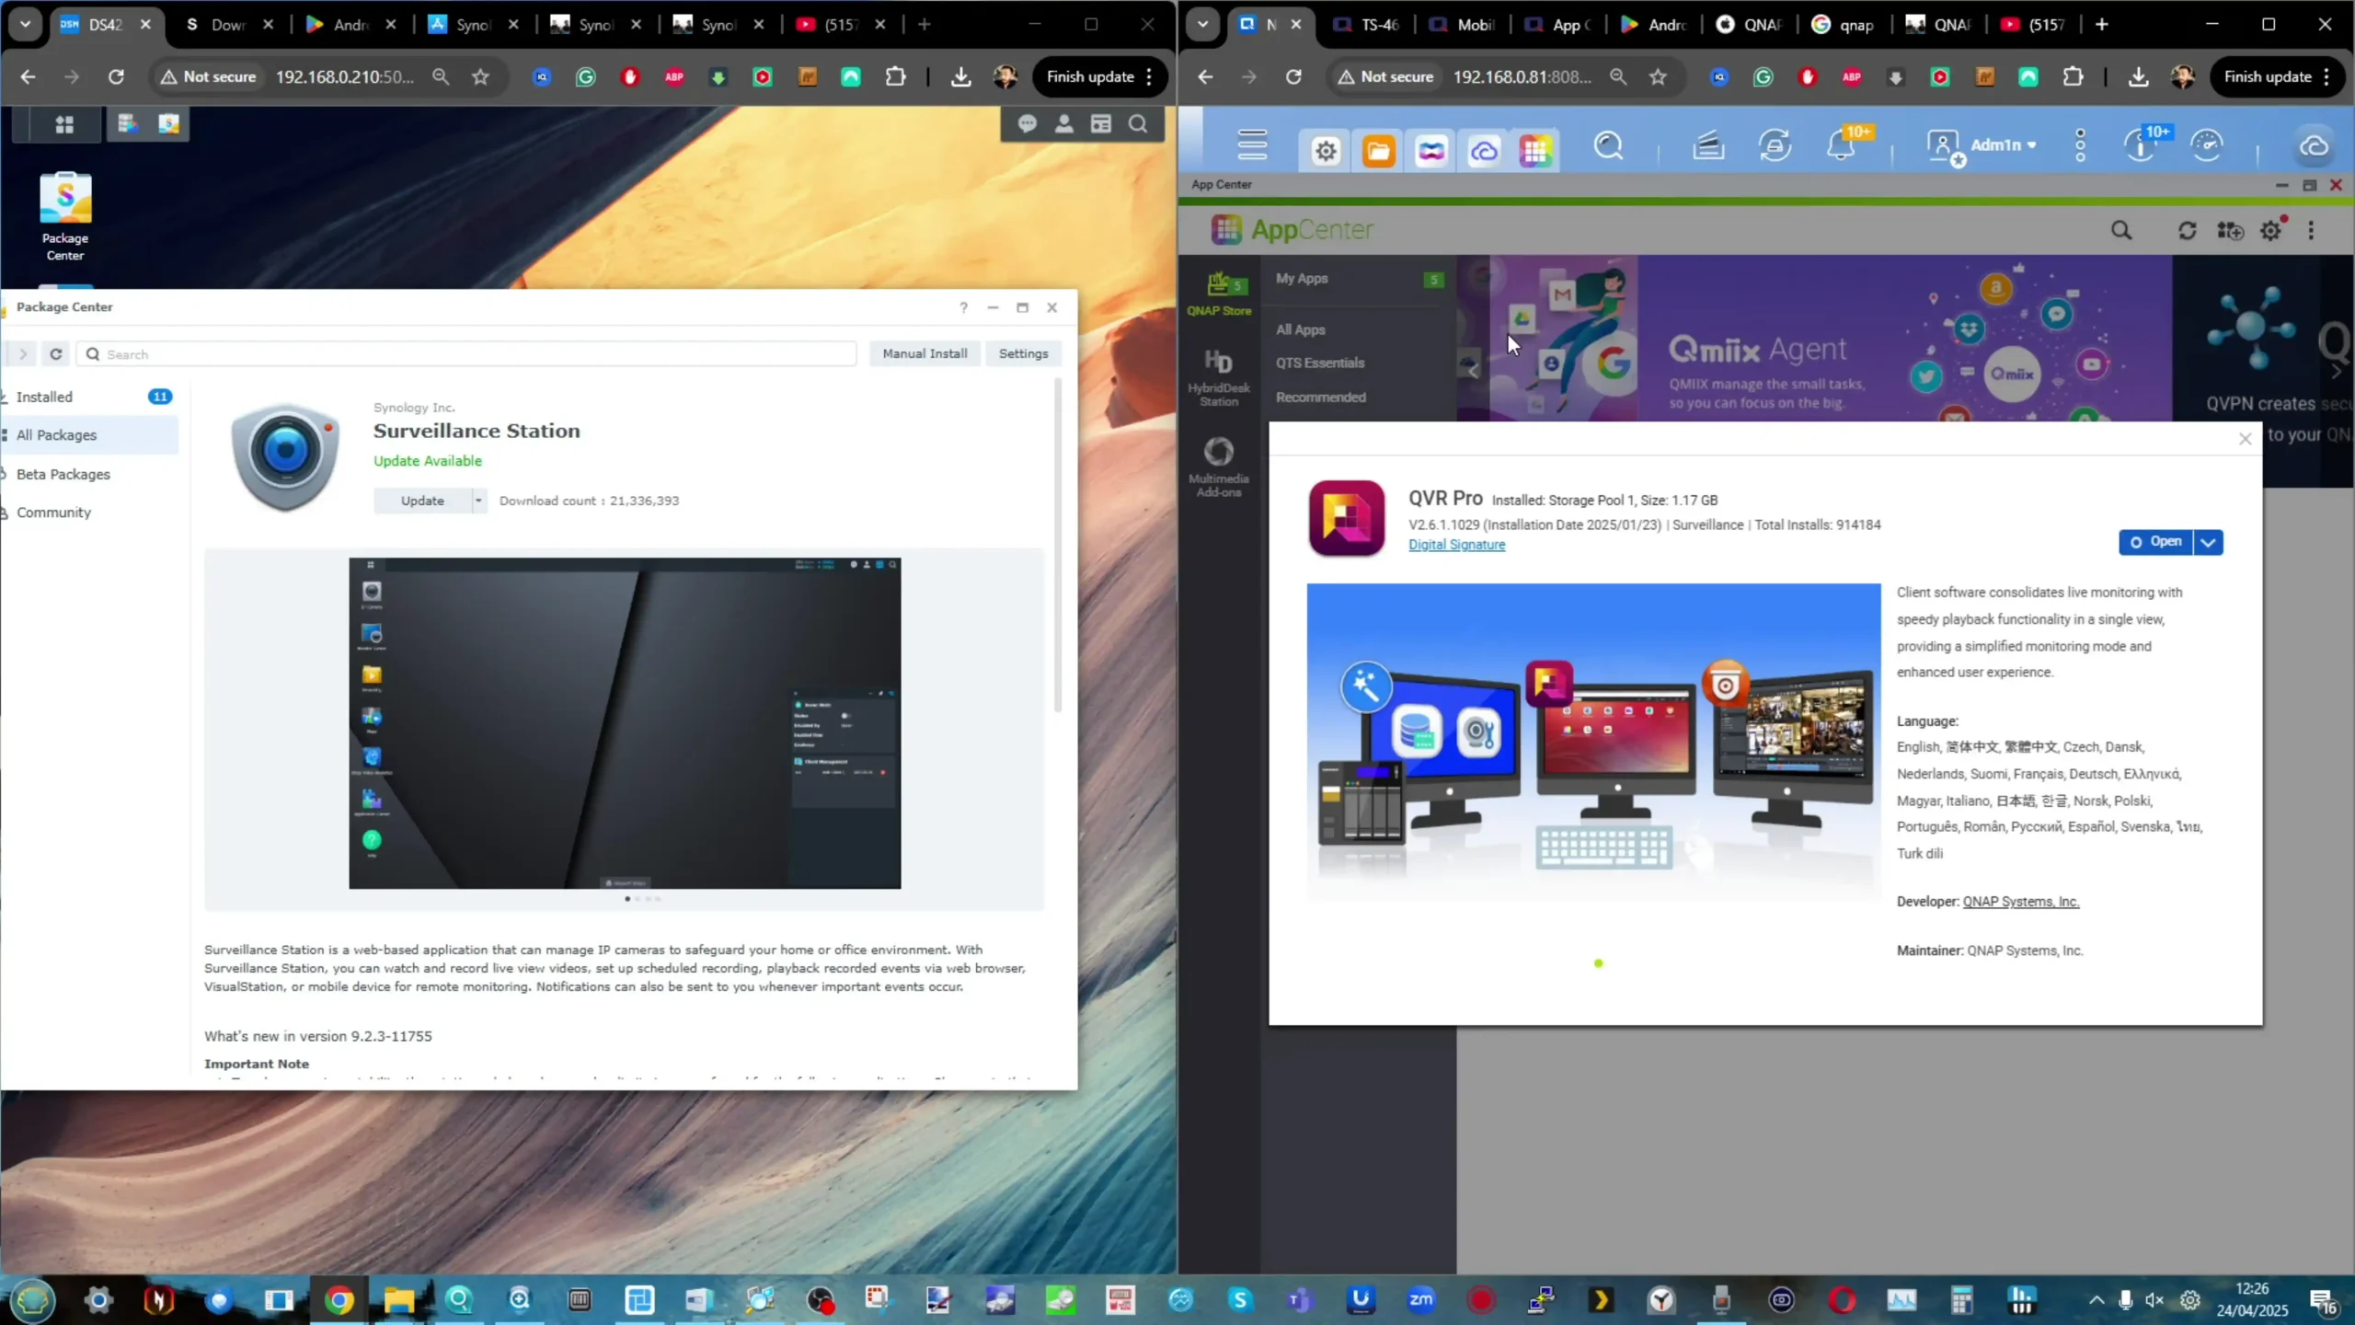Viewport: 2355px width, 1325px height.
Task: Open Synology user options icon
Action: [1064, 123]
